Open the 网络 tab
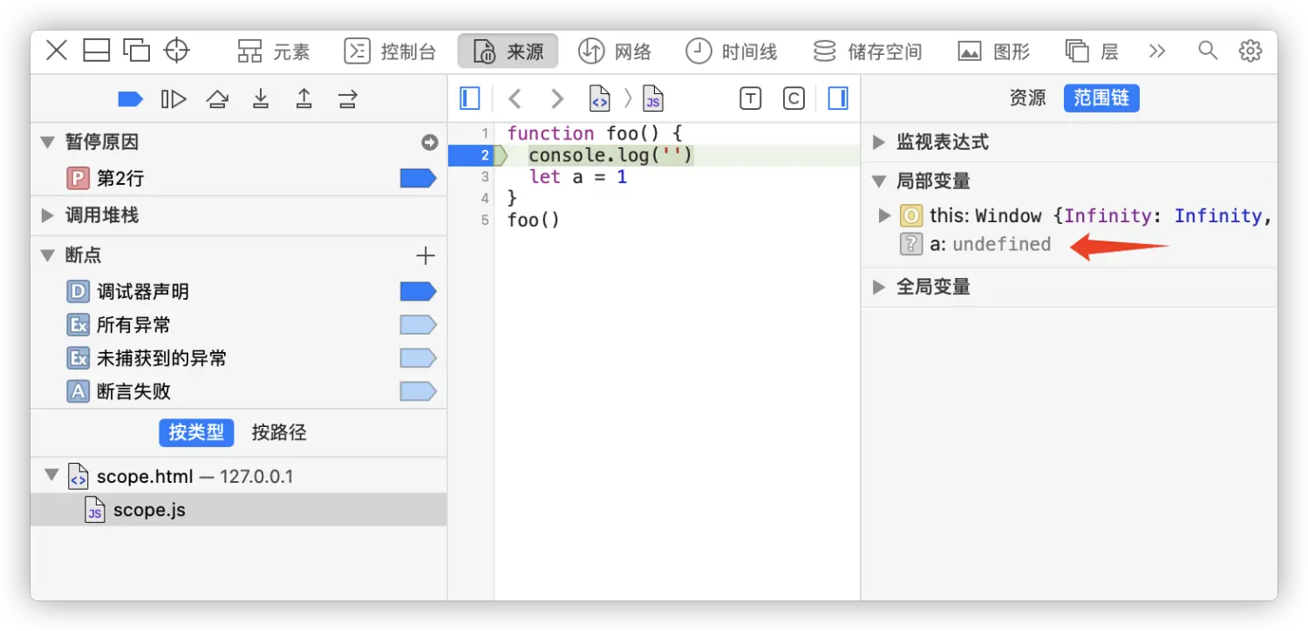1308x631 pixels. [x=615, y=51]
